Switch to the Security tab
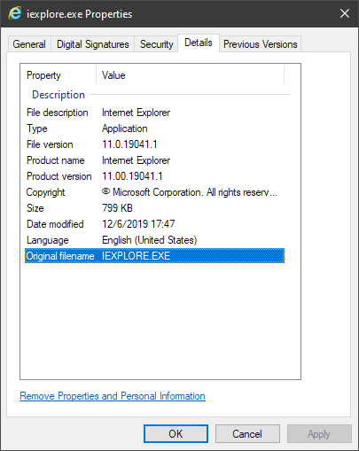 [x=156, y=44]
